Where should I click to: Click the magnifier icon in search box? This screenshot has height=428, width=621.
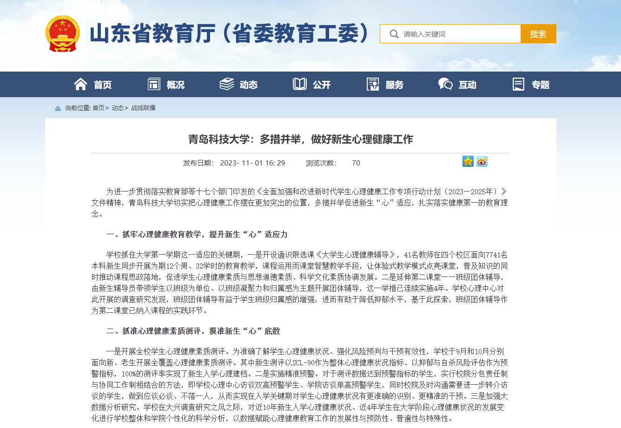pyautogui.click(x=394, y=34)
